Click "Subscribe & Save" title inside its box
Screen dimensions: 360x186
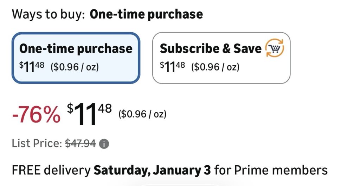[211, 49]
